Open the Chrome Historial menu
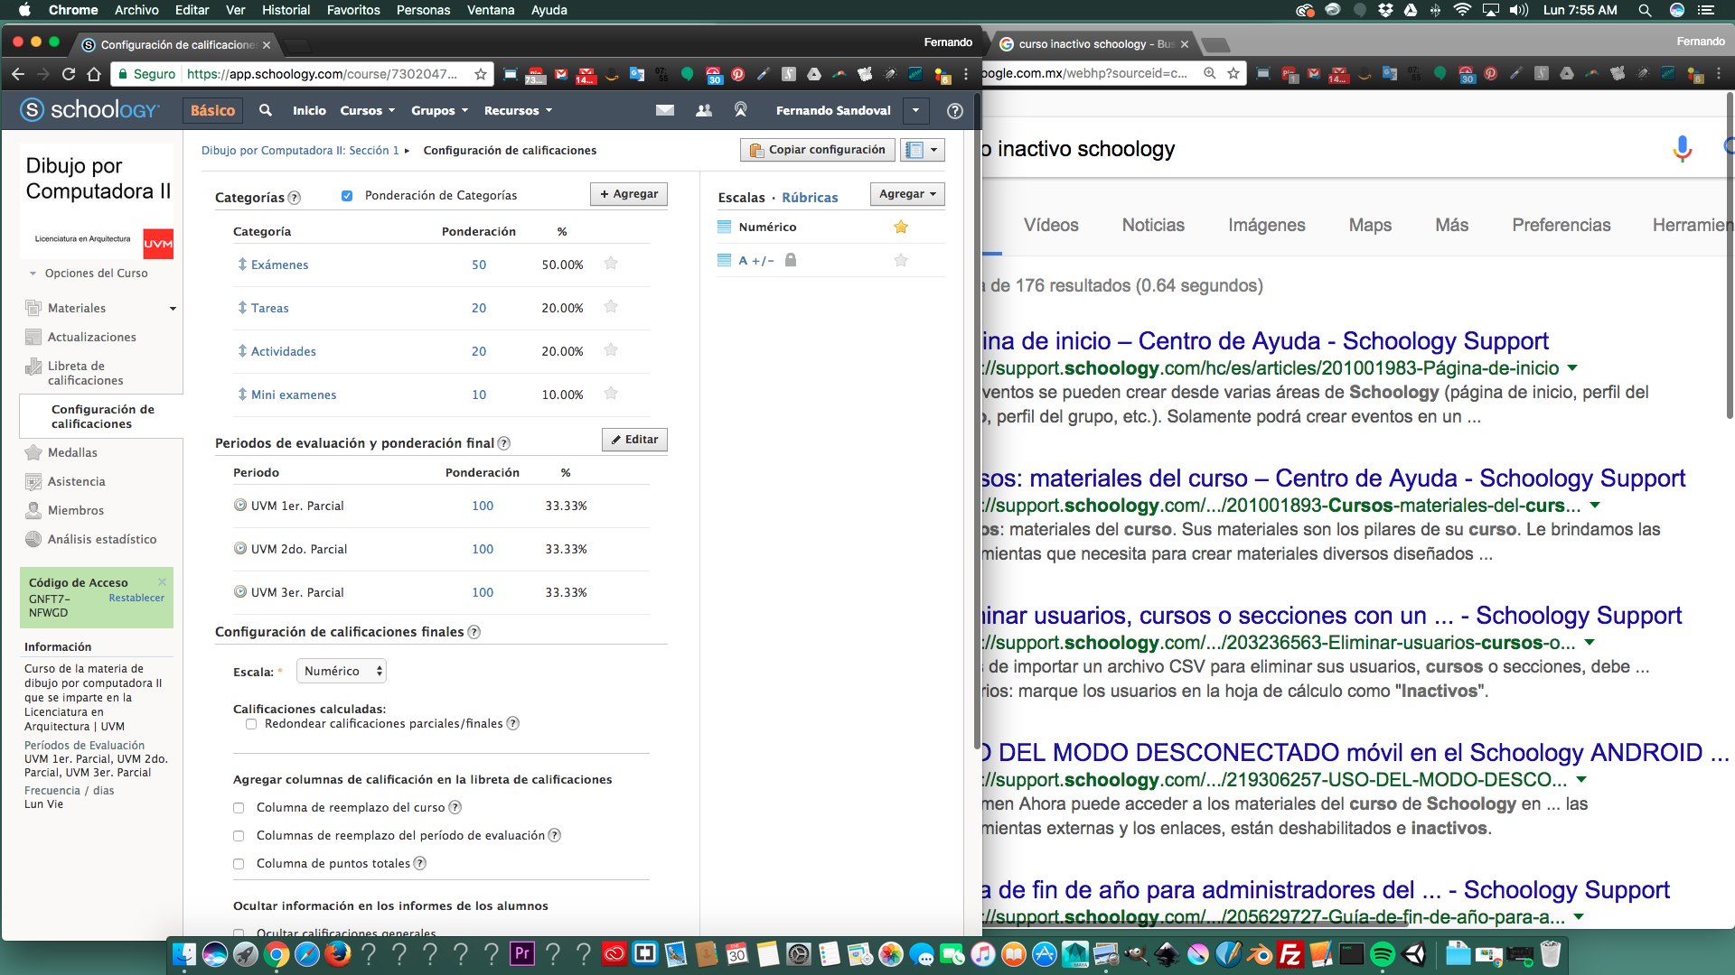 click(x=286, y=10)
